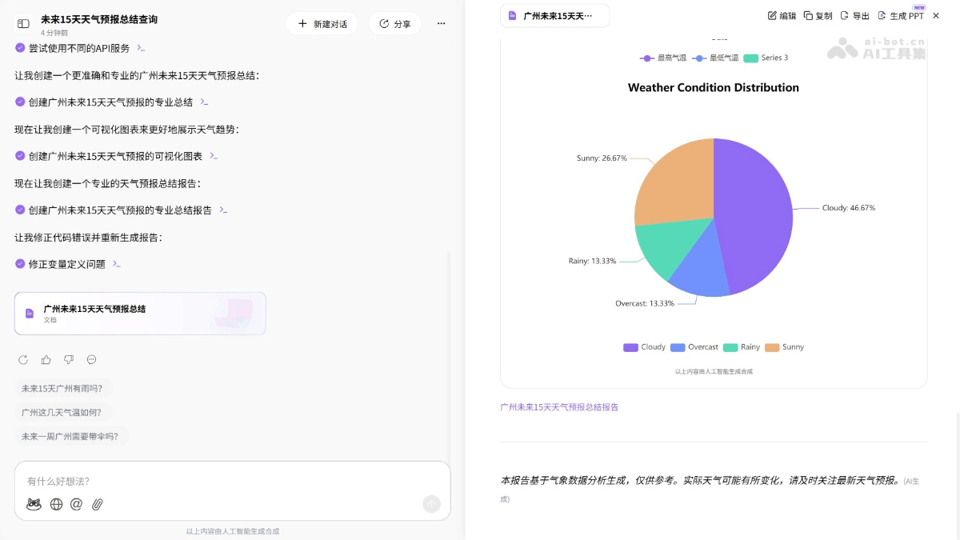960x540 pixels.
Task: Give thumbs down on the response
Action: point(69,360)
